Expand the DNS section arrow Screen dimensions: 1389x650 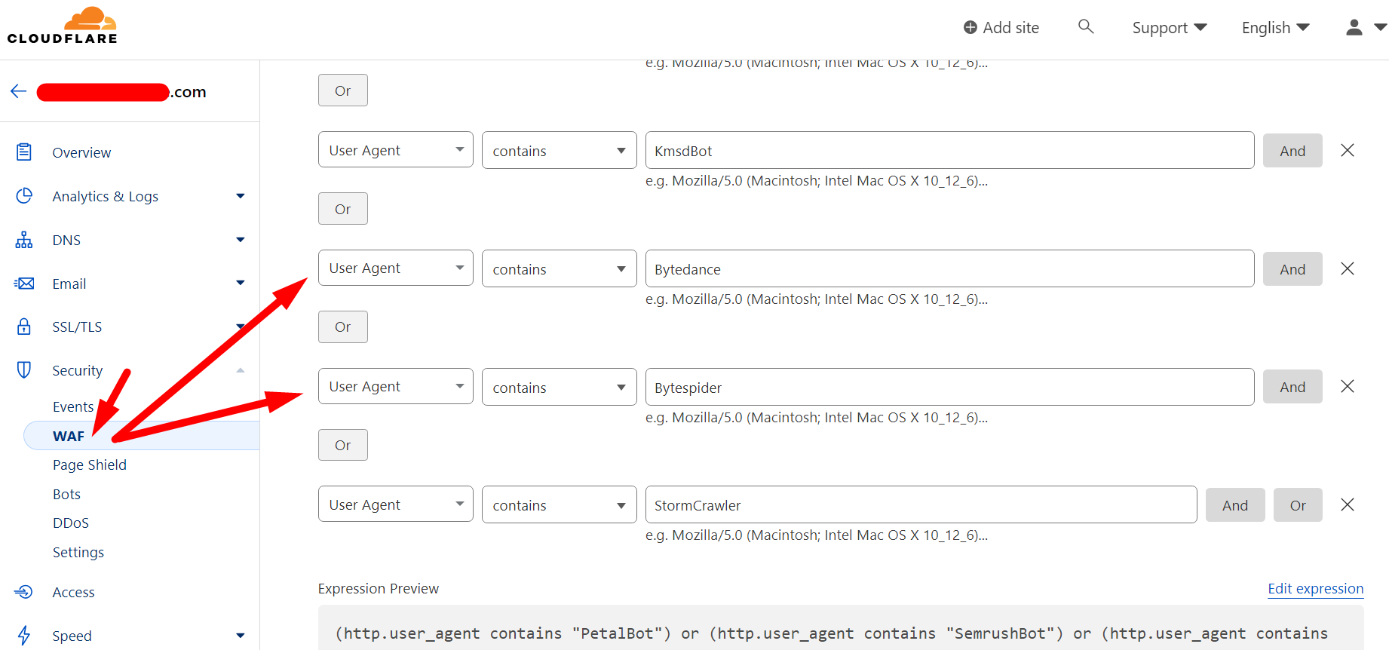(x=241, y=240)
